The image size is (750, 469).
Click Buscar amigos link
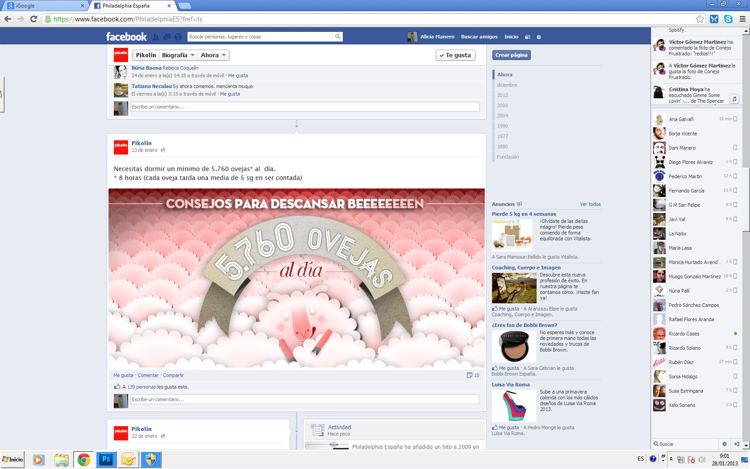click(x=479, y=37)
